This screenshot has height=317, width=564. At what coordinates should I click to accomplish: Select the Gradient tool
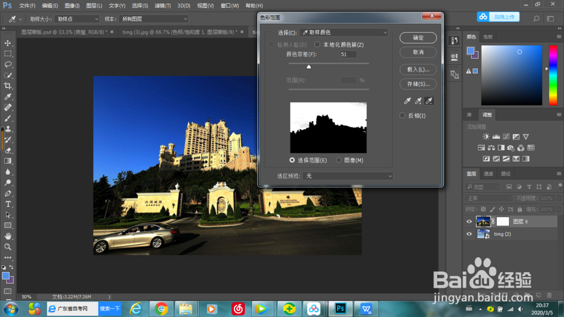(x=7, y=161)
